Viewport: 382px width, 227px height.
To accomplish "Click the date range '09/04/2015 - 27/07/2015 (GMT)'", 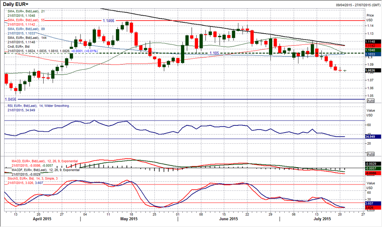I will pos(358,5).
